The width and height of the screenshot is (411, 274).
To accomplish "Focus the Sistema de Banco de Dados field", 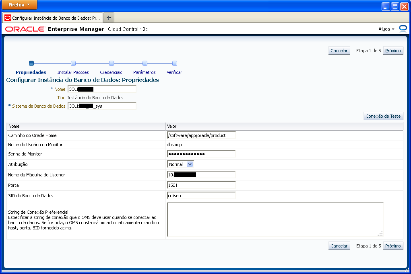I will pos(102,106).
